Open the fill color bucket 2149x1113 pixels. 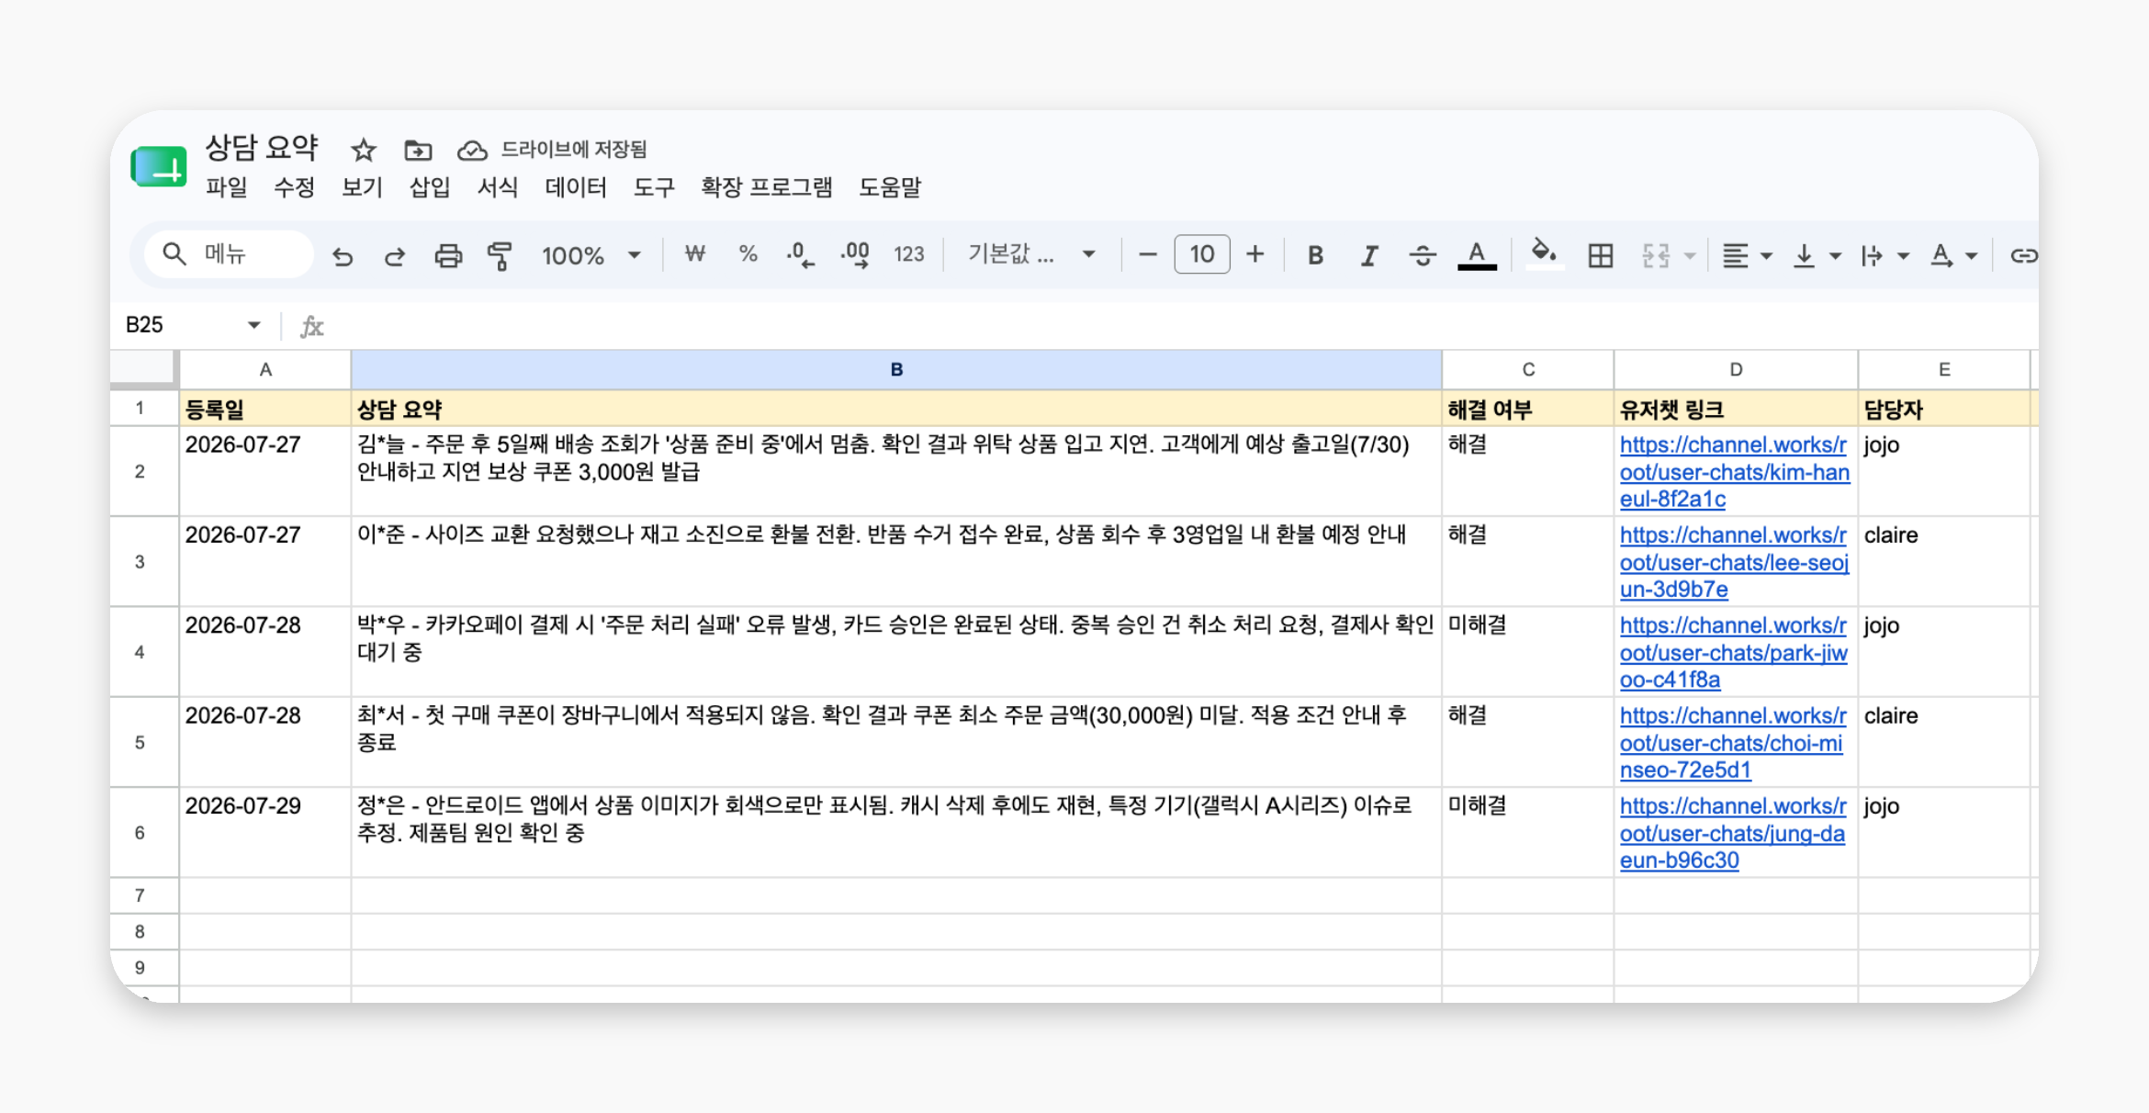(1544, 253)
